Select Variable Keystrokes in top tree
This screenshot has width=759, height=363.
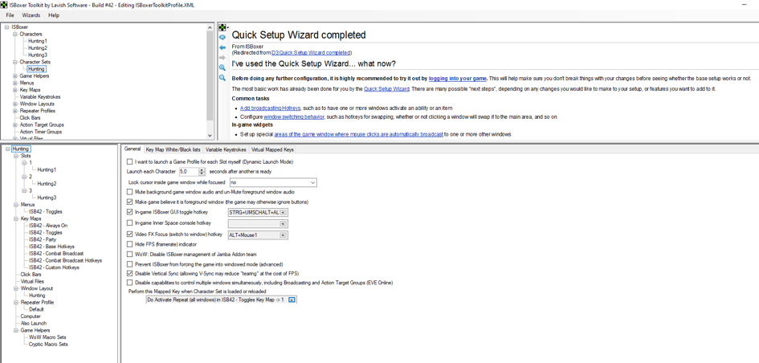click(x=40, y=97)
